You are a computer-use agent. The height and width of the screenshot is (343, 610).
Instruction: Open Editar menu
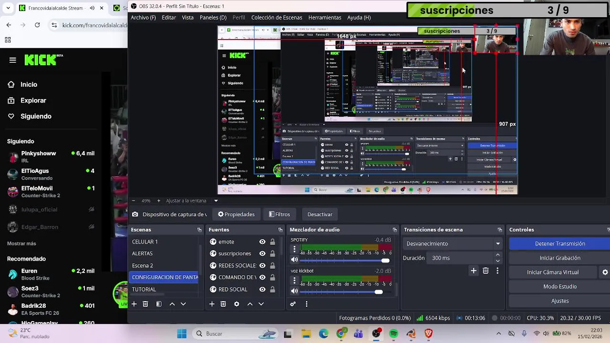[169, 17]
